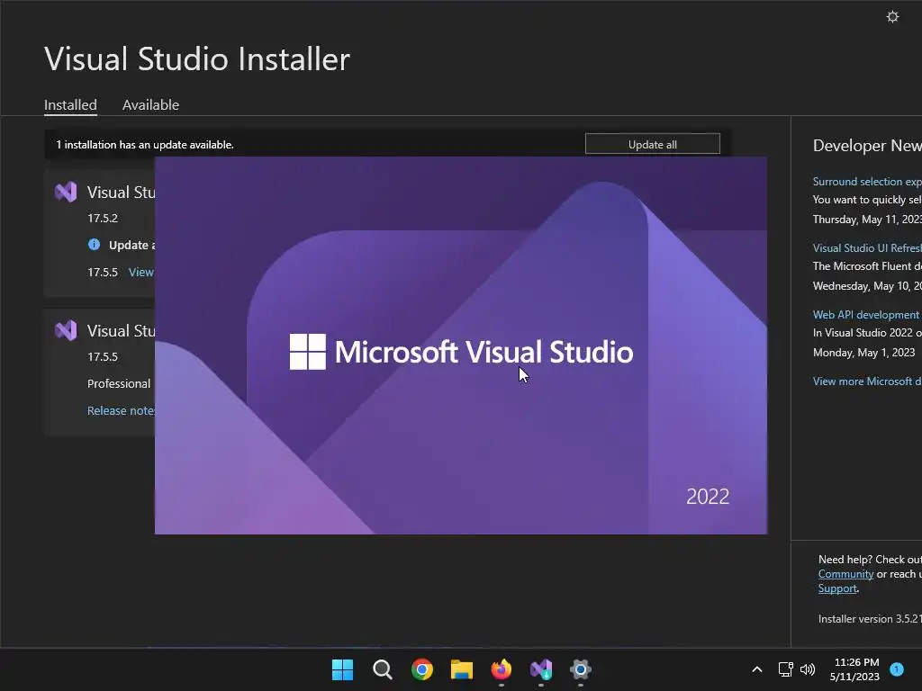Click the Windows logo on the splash screen
Image resolution: width=922 pixels, height=691 pixels.
pos(308,352)
